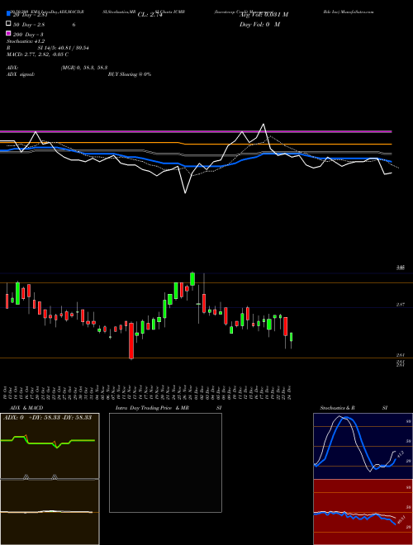Click the 'ADX & MACD' panel title
The height and width of the screenshot is (545, 413).
[x=26, y=408]
